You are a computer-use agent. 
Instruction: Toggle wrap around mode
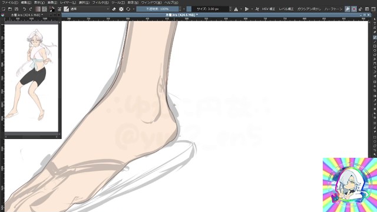pos(257,9)
